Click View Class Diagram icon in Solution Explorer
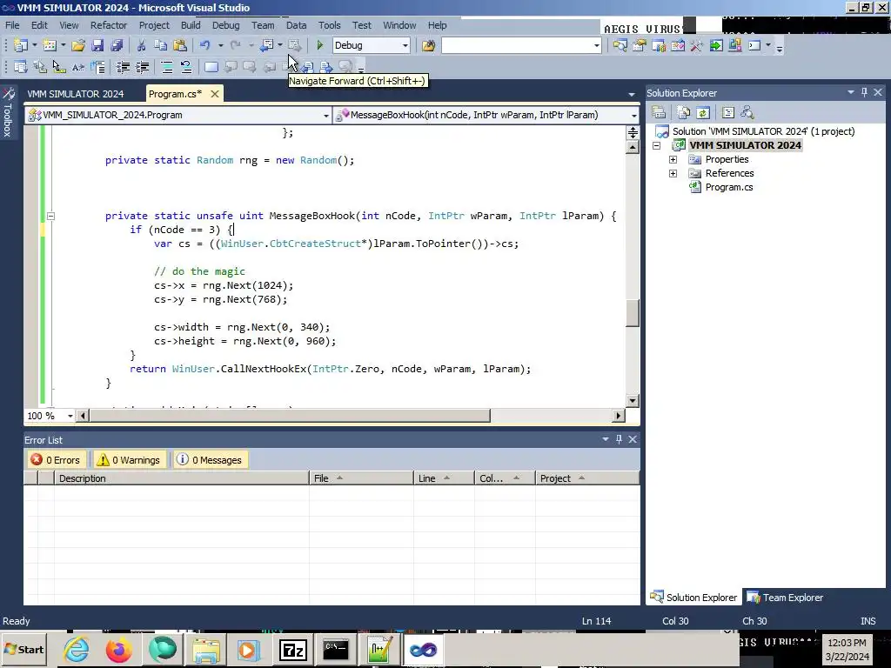This screenshot has height=668, width=891. (747, 112)
